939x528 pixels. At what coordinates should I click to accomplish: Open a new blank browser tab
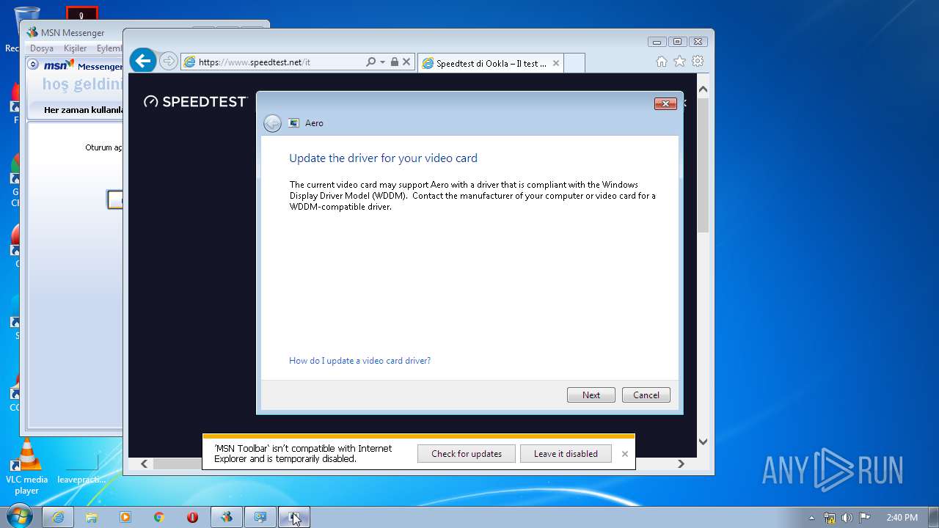tap(575, 64)
